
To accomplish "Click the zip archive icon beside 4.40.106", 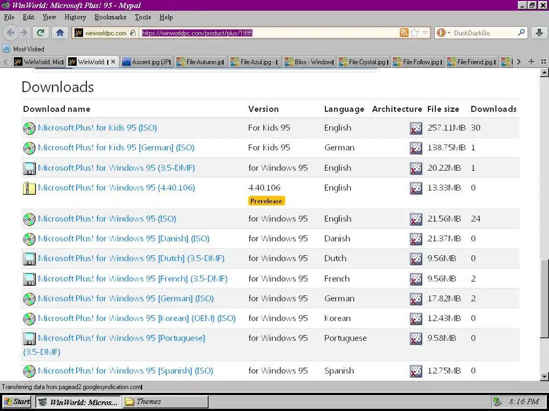I will [x=29, y=188].
